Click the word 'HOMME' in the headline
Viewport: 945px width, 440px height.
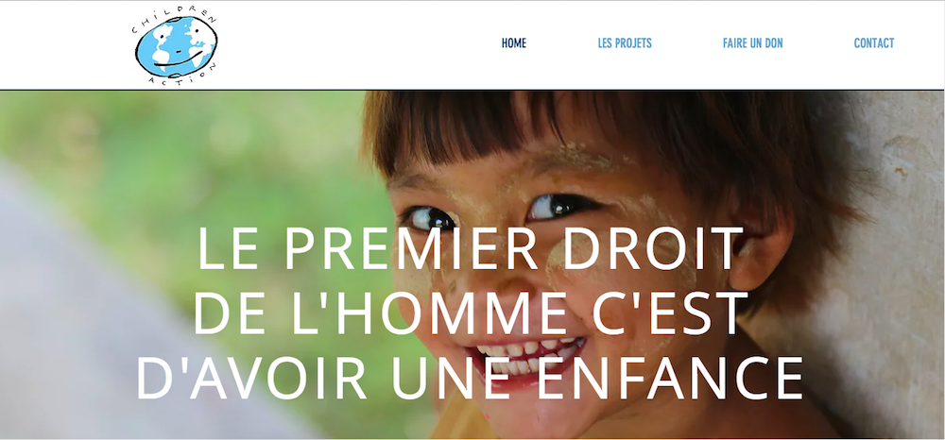(x=475, y=313)
